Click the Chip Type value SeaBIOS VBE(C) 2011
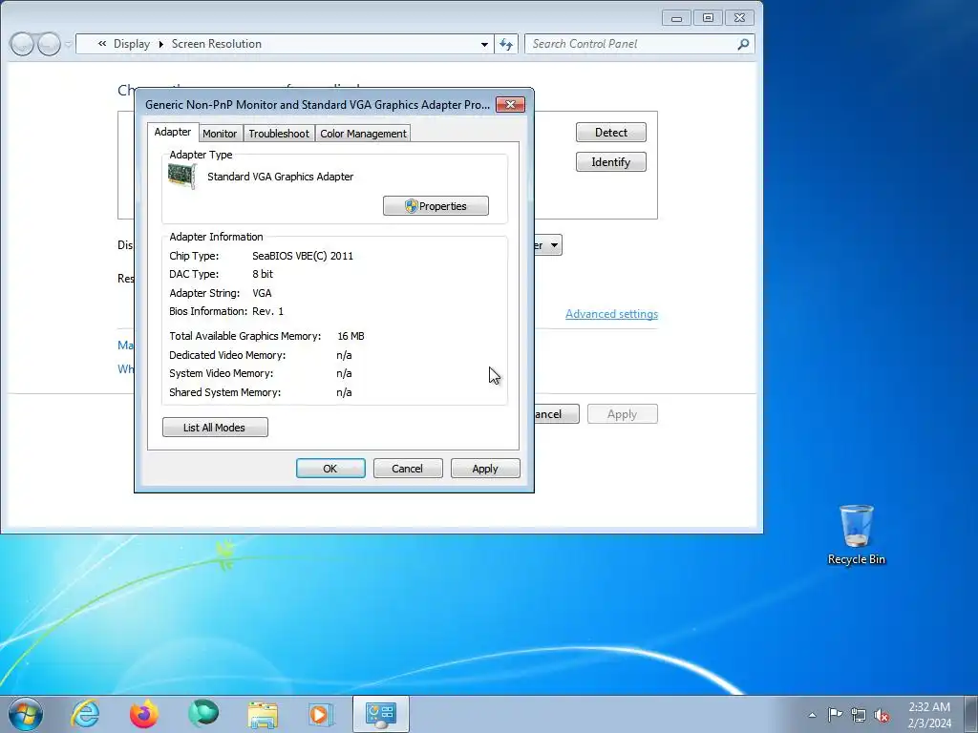This screenshot has height=733, width=978. pyautogui.click(x=303, y=256)
